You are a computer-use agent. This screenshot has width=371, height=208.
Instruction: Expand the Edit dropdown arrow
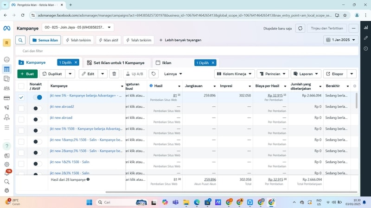click(x=102, y=74)
